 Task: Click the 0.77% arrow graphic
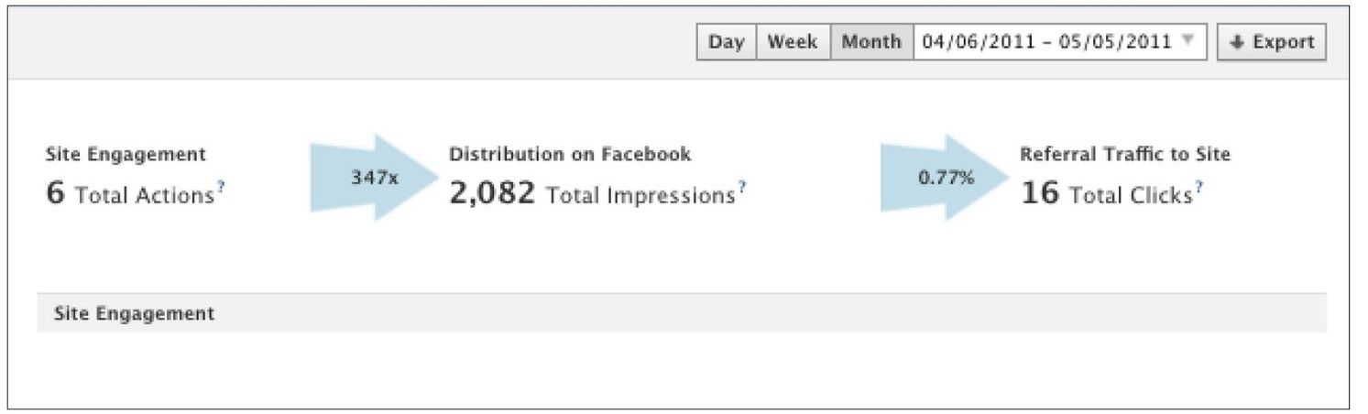click(945, 178)
